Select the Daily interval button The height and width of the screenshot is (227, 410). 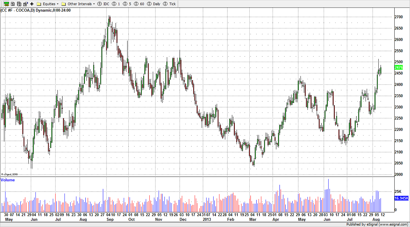(x=153, y=4)
